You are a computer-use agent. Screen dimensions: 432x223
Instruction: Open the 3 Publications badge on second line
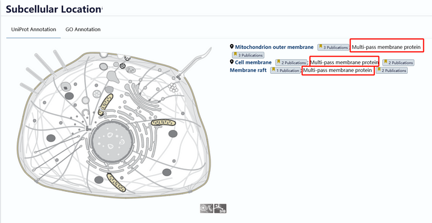pyautogui.click(x=247, y=55)
